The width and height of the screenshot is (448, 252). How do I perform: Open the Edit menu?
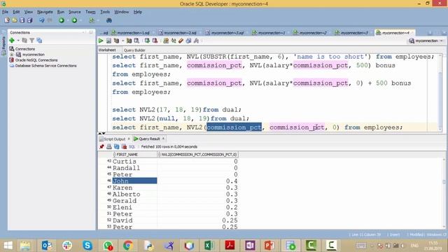pyautogui.click(x=16, y=12)
